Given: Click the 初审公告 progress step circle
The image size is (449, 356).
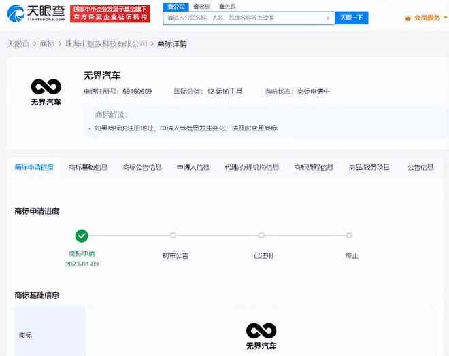Looking at the screenshot, I should pos(173,235).
